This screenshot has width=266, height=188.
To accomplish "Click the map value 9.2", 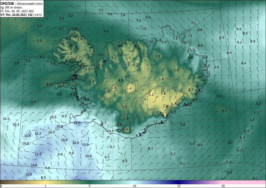I will (x=239, y=42).
